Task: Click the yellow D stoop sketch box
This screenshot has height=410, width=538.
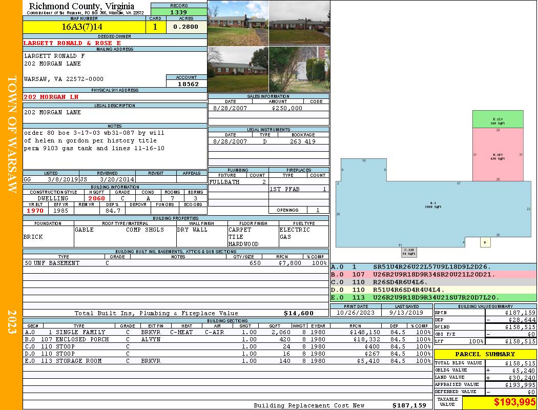Action: tap(485, 242)
